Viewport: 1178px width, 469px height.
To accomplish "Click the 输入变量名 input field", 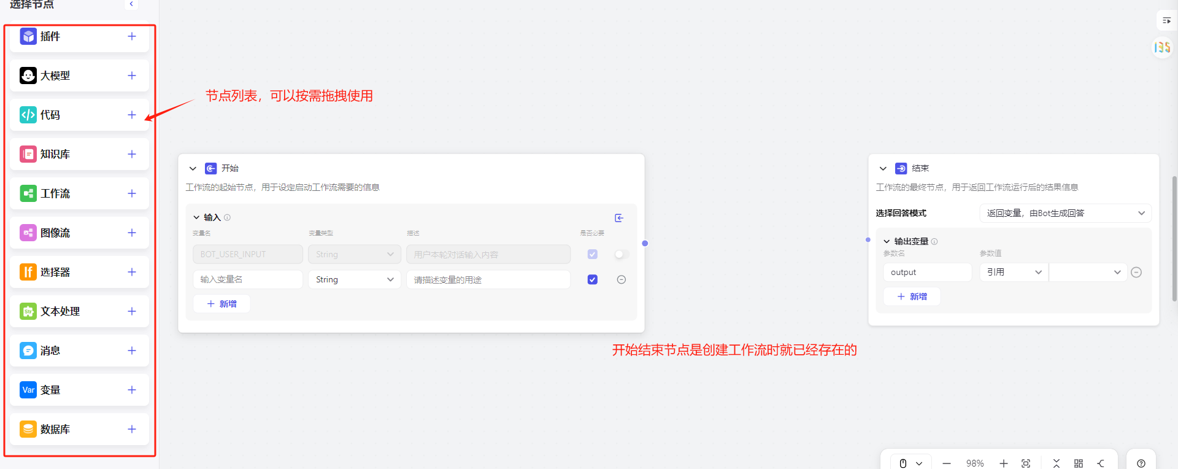I will 248,279.
